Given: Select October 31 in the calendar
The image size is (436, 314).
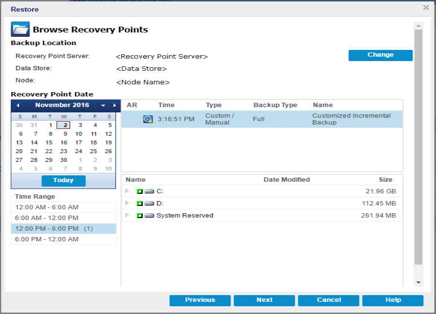Looking at the screenshot, I should coord(33,125).
